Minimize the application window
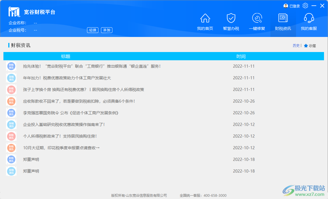 click(314, 6)
